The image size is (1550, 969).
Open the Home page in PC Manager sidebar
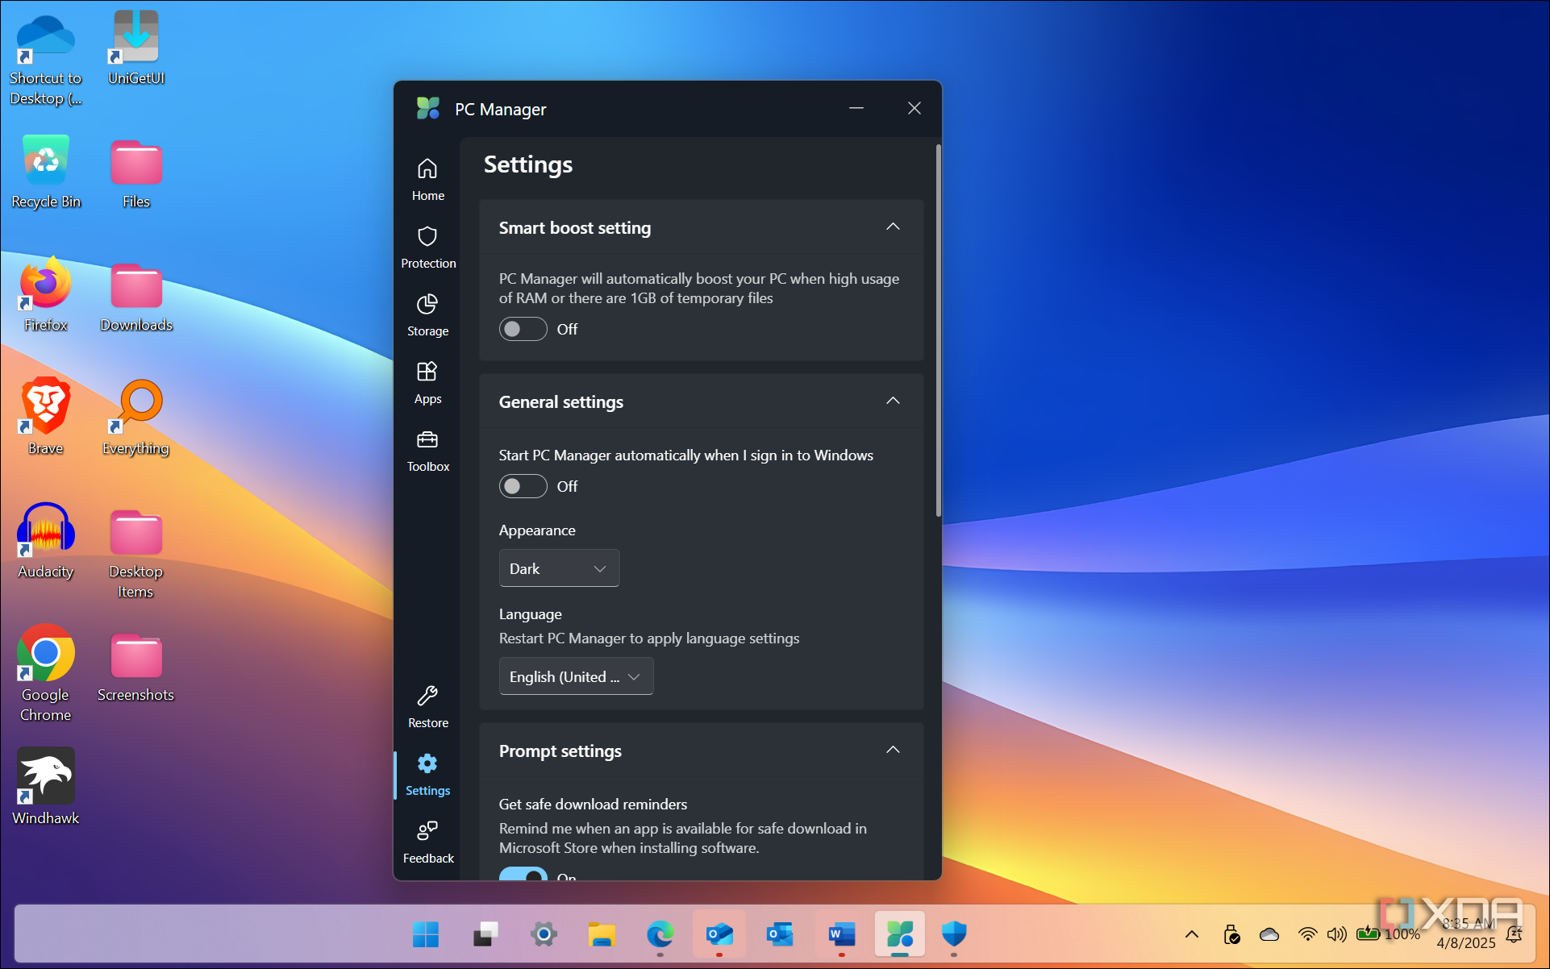click(x=427, y=180)
